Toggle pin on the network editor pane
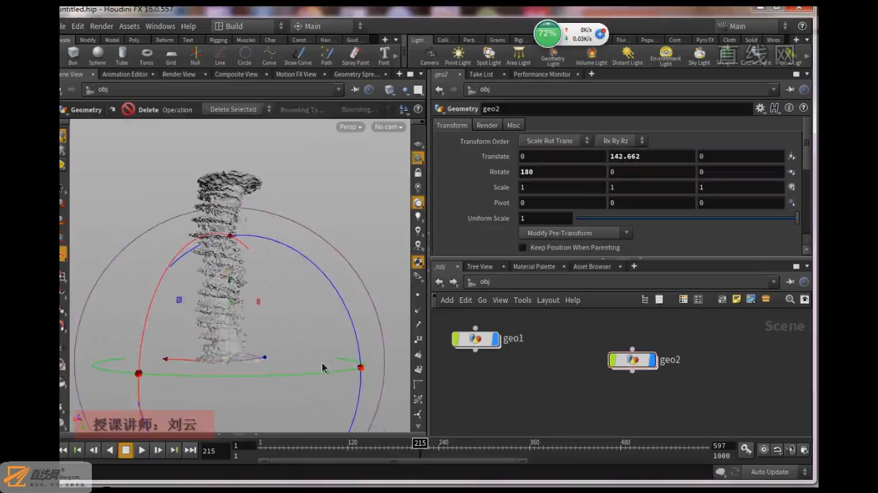Screen dimensions: 878x493 pos(790,282)
